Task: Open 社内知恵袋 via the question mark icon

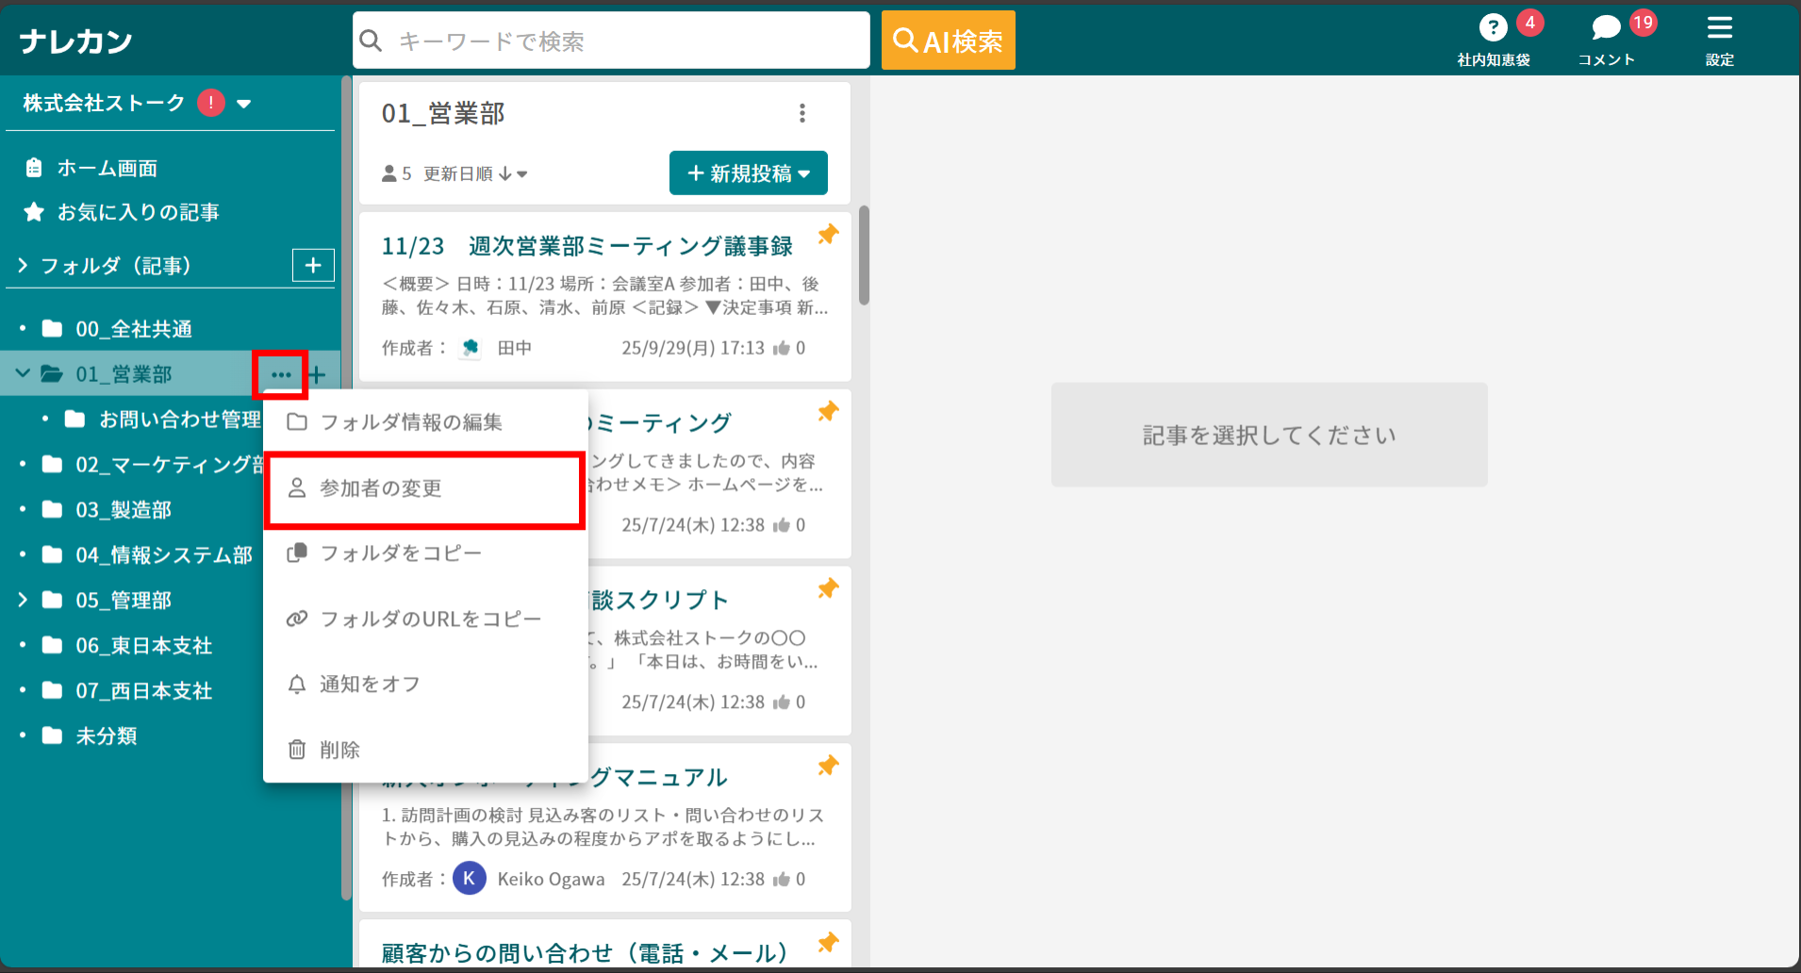Action: [x=1494, y=26]
